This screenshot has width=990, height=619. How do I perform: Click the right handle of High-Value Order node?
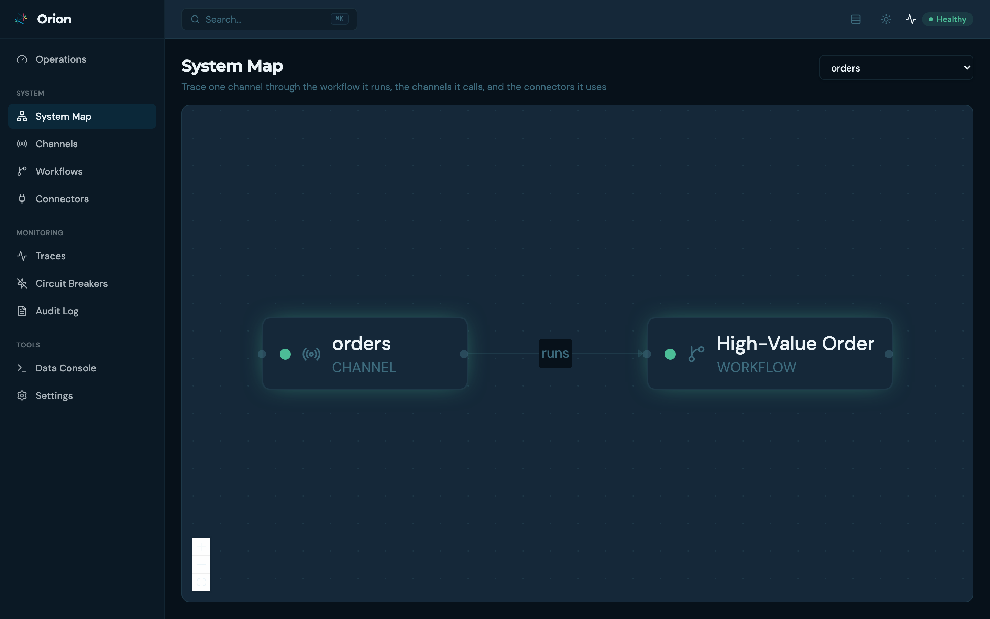click(889, 354)
